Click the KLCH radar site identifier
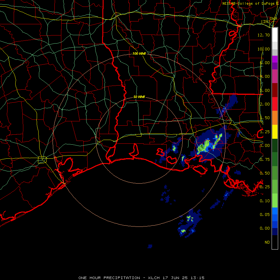Image resolution: width=280 pixels, height=280 pixels. coord(154,278)
